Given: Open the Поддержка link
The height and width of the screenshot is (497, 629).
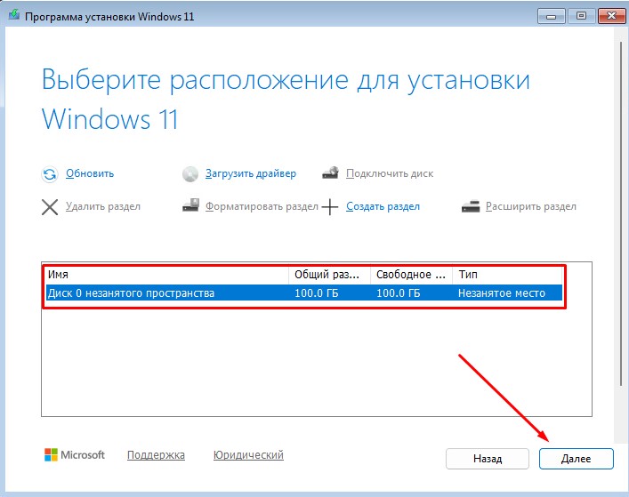Looking at the screenshot, I should tap(156, 455).
